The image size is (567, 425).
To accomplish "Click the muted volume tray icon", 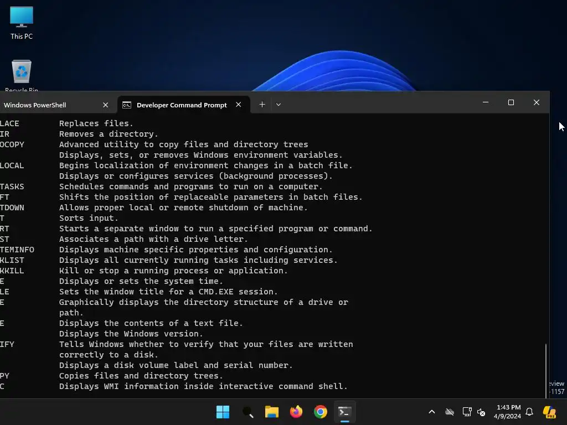I will [x=481, y=412].
